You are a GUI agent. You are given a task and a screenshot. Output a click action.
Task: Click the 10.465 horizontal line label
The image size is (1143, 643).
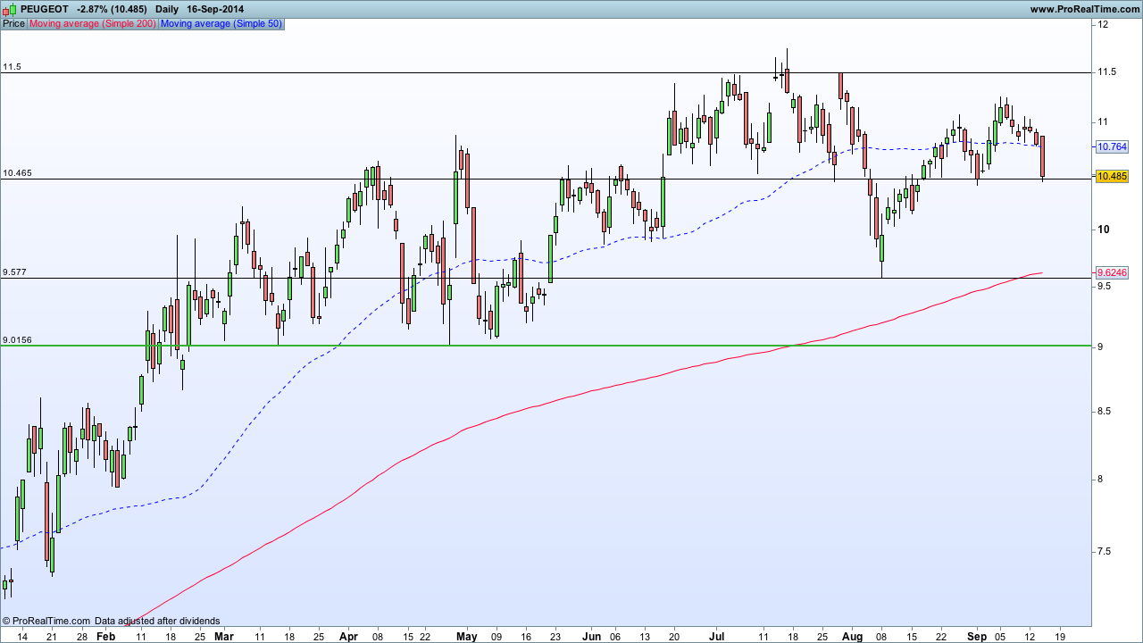pyautogui.click(x=17, y=173)
